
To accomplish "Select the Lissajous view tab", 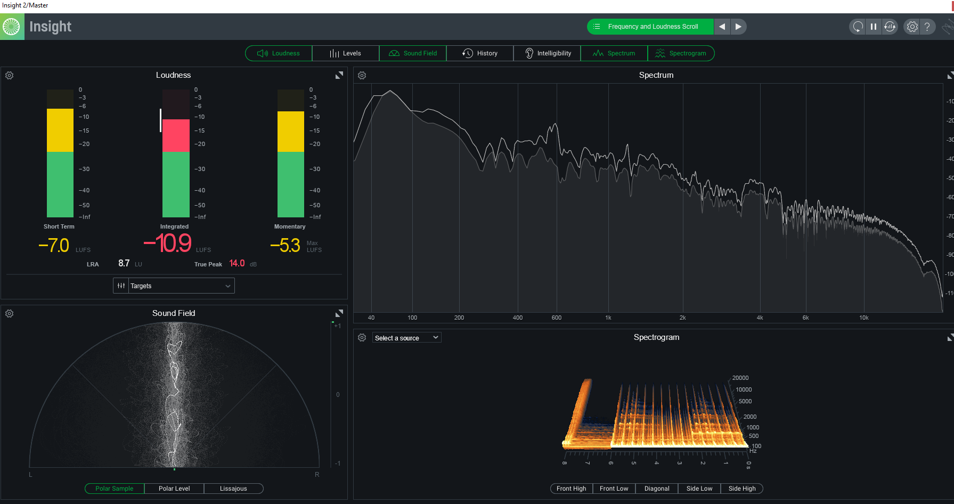I will click(x=233, y=489).
